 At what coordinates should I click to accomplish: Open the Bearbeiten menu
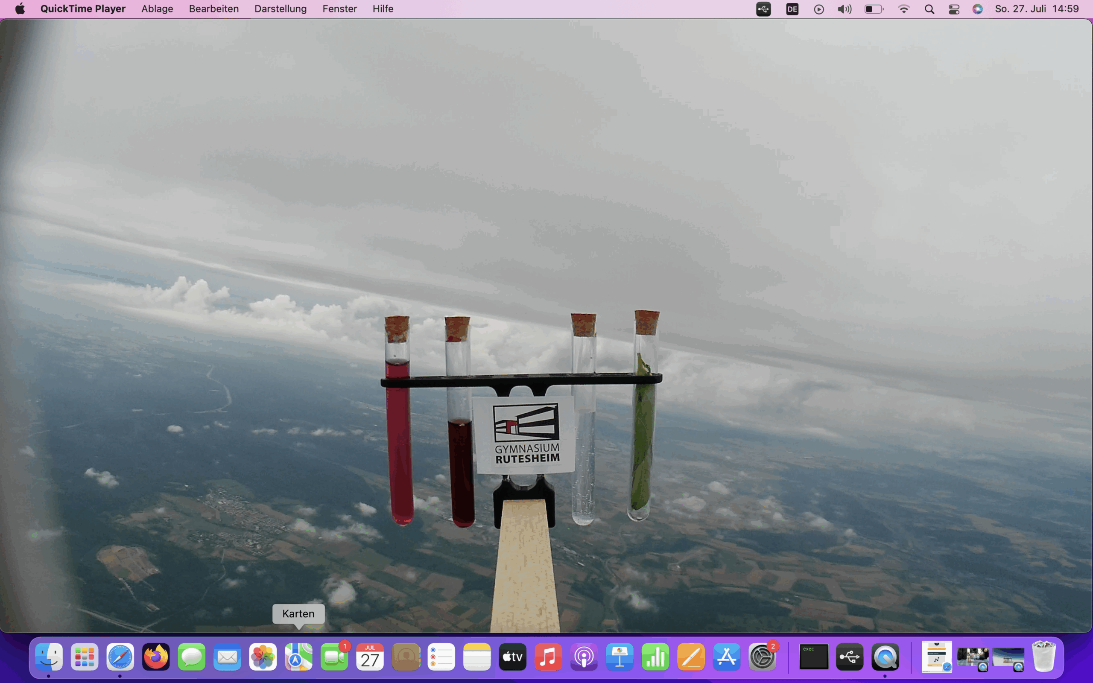(x=213, y=9)
